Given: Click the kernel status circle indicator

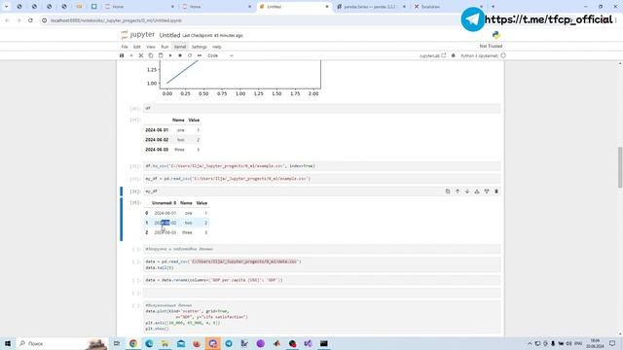Looking at the screenshot, I should click(x=503, y=56).
